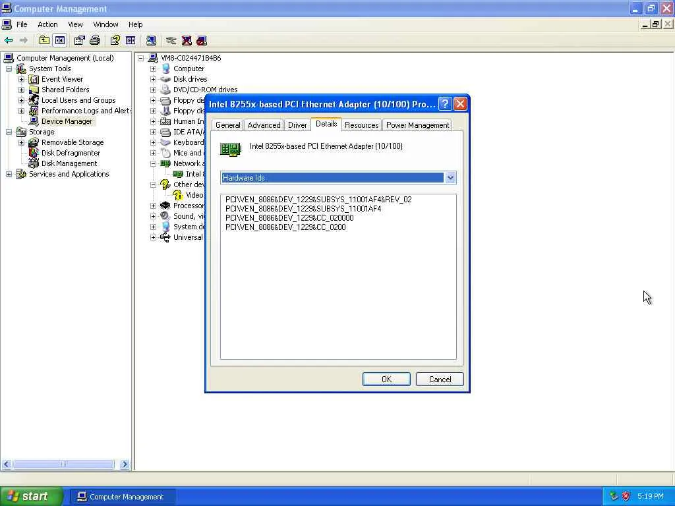Click the Start button
Image resolution: width=675 pixels, height=506 pixels.
31,496
